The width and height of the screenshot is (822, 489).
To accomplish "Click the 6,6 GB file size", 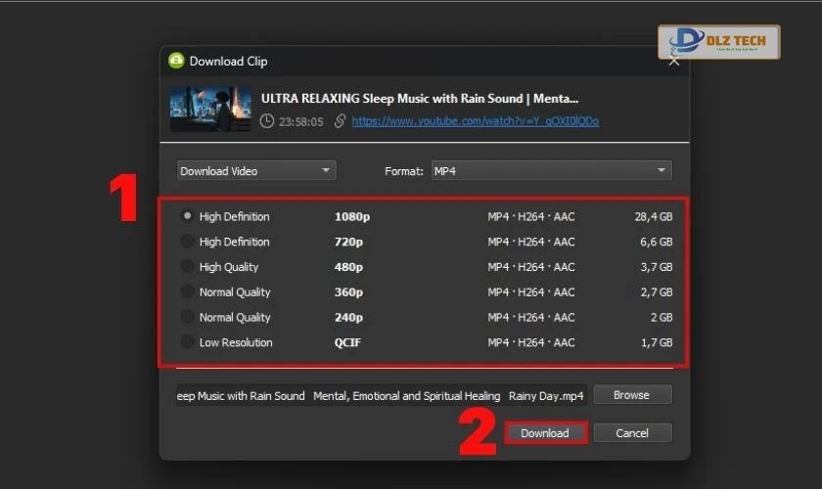I will (656, 242).
